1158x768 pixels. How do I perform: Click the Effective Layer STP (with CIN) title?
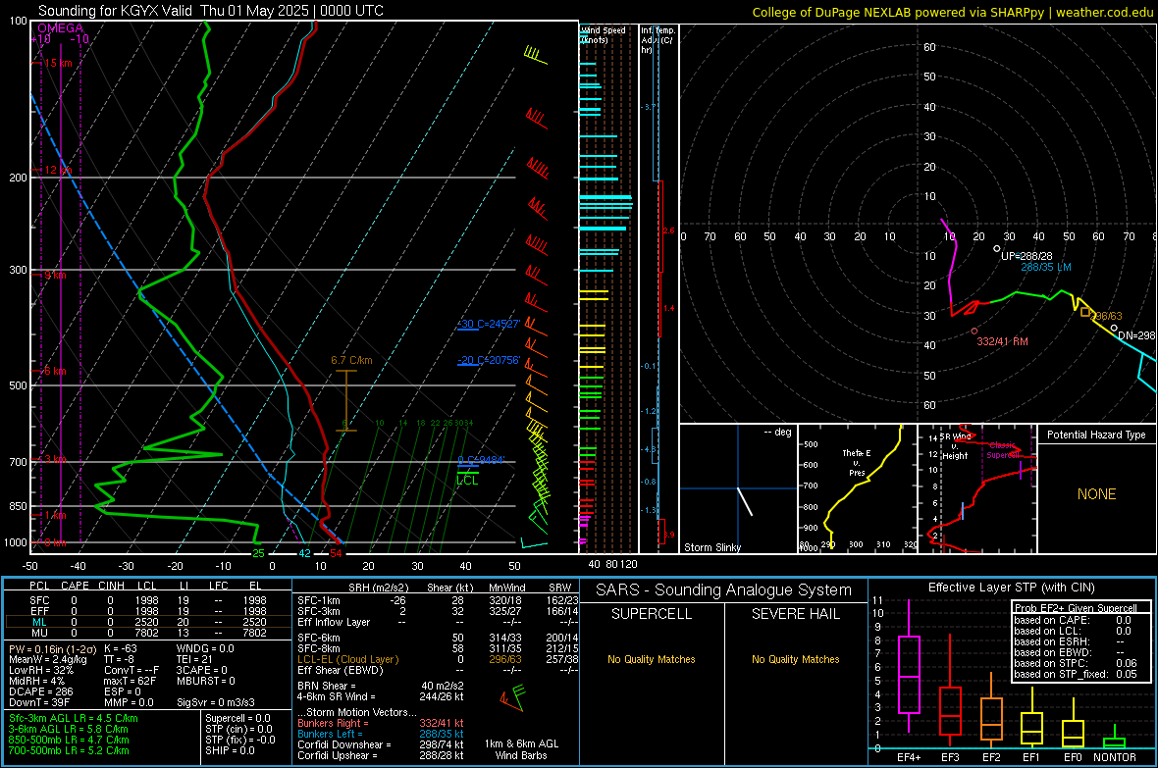pos(1011,588)
